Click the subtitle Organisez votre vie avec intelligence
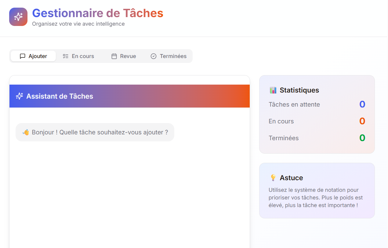Image resolution: width=388 pixels, height=248 pixels. 78,24
